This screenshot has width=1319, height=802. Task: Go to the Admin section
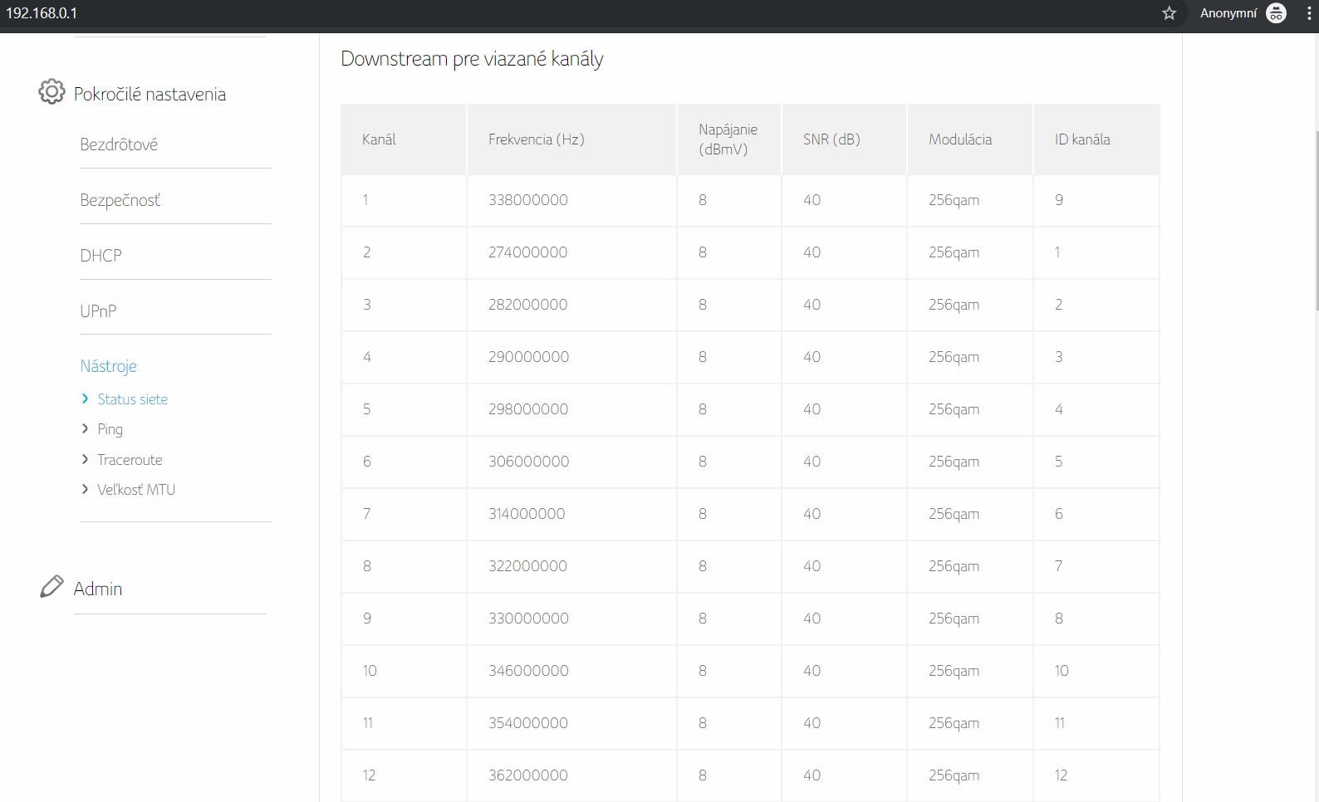click(98, 589)
